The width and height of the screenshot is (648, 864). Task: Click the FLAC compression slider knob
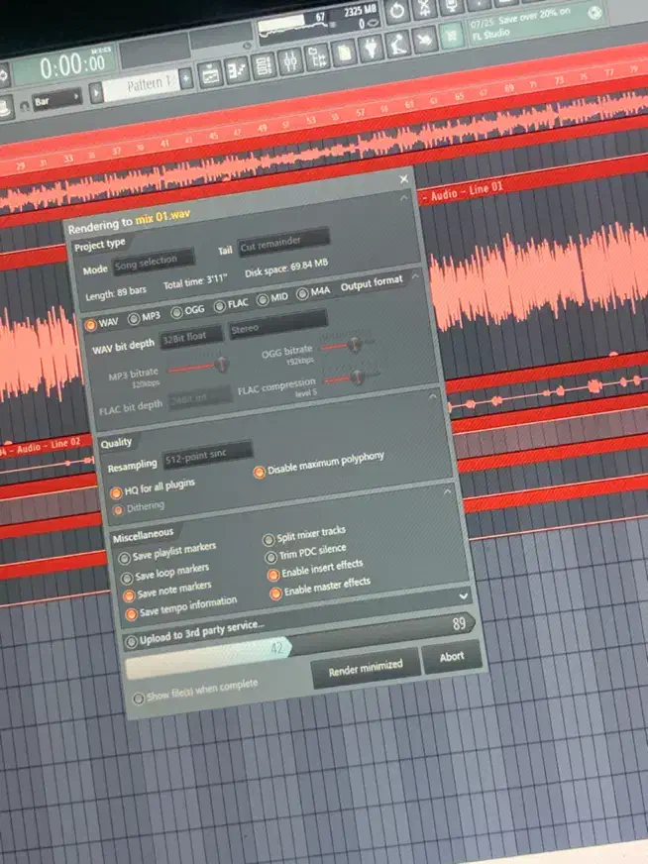[x=358, y=377]
